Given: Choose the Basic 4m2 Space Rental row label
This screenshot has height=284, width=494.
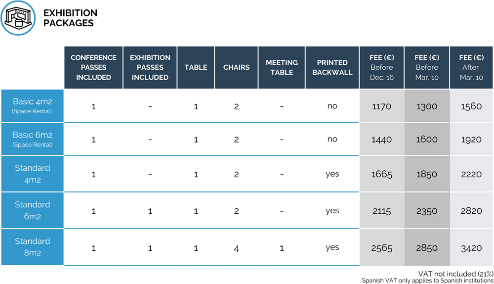Looking at the screenshot, I should pyautogui.click(x=33, y=106).
